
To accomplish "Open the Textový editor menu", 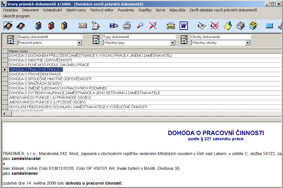I will coord(102,10).
